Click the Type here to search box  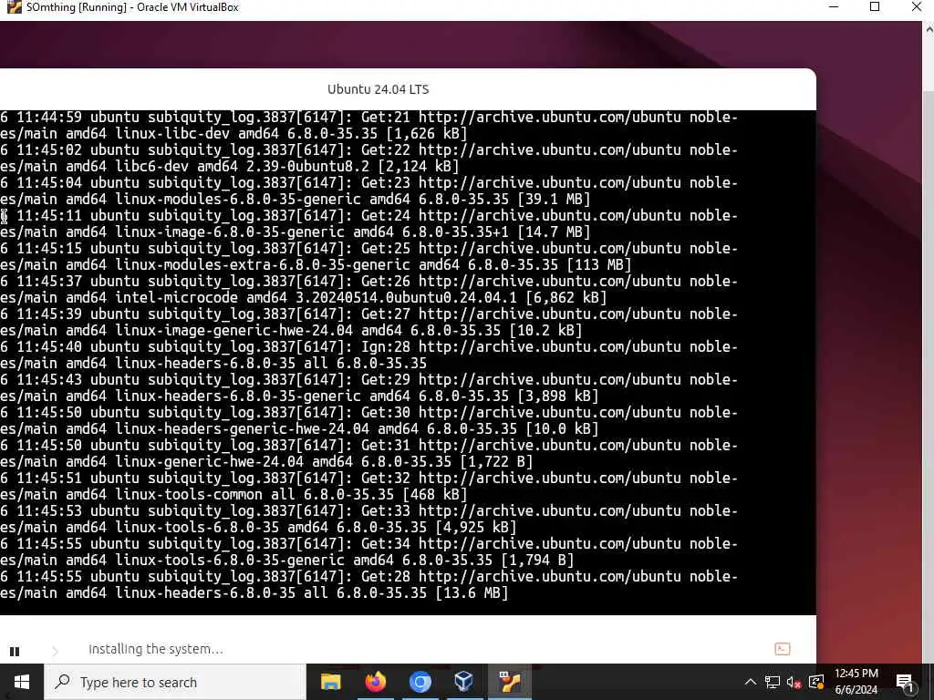pyautogui.click(x=175, y=682)
